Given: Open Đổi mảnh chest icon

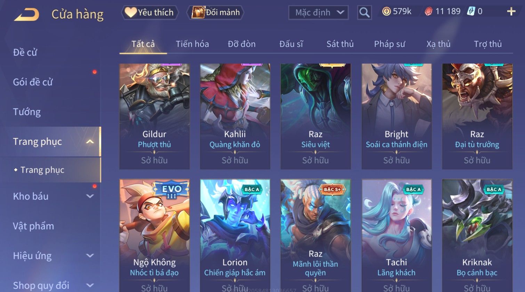Looking at the screenshot, I should coord(199,12).
